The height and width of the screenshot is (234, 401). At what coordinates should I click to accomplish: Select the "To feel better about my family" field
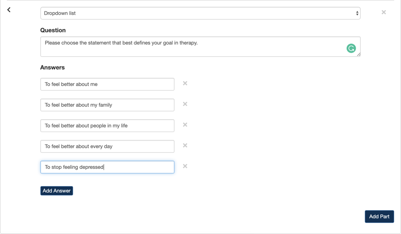(107, 105)
